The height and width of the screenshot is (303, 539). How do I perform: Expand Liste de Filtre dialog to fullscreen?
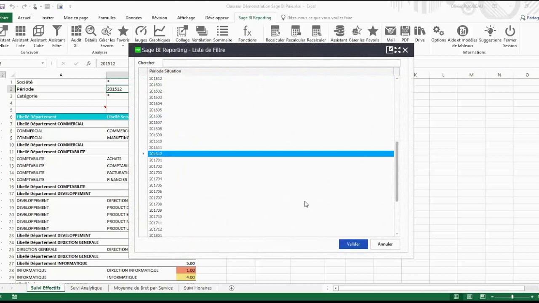(397, 50)
